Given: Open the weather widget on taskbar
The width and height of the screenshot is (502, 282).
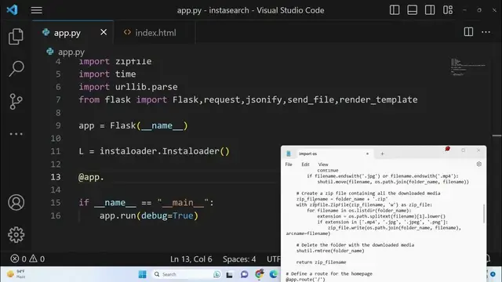Looking at the screenshot, I should click(16, 274).
